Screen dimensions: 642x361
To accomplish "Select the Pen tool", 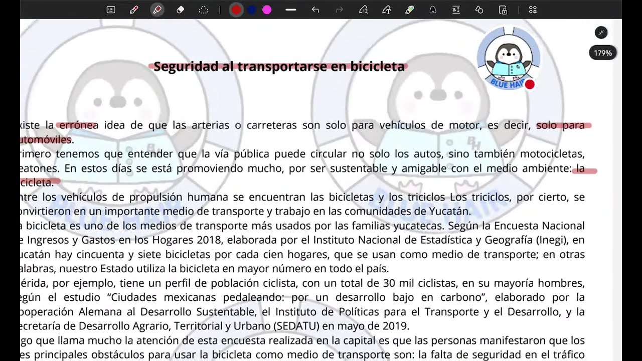I will coord(134,10).
